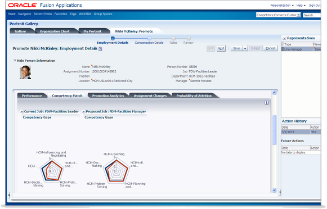The image size is (327, 209).
Task: Click vertical scrollbar thumb in analytics panel
Action: (x=274, y=130)
